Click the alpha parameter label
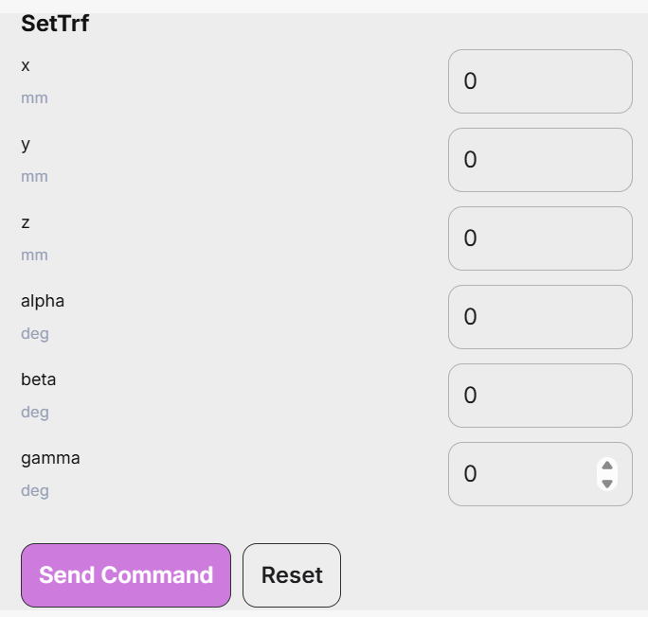 (x=43, y=301)
